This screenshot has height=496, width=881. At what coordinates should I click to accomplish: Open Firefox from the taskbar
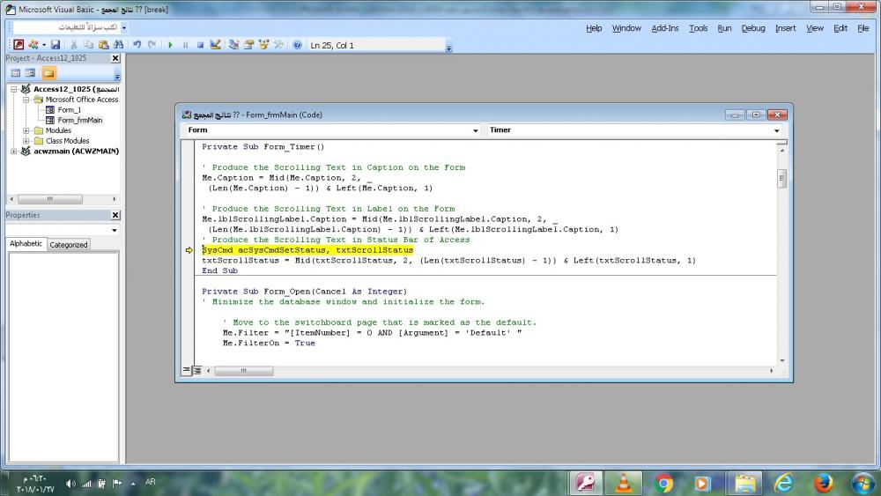823,483
